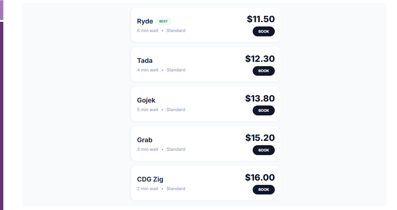Click the $15.20 price on Grab
The width and height of the screenshot is (397, 210).
click(260, 138)
